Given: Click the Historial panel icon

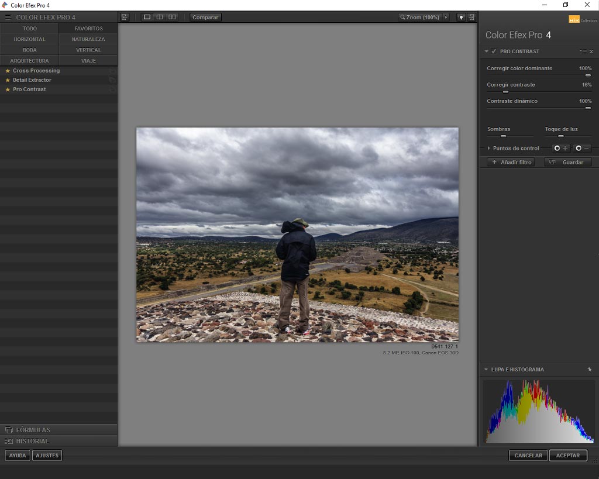Looking at the screenshot, I should pos(9,441).
